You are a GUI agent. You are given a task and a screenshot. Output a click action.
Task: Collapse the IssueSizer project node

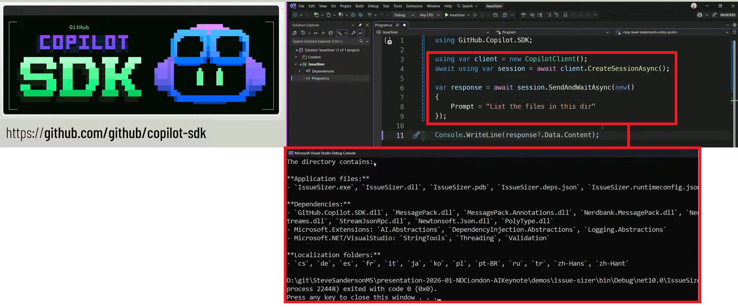click(x=296, y=64)
